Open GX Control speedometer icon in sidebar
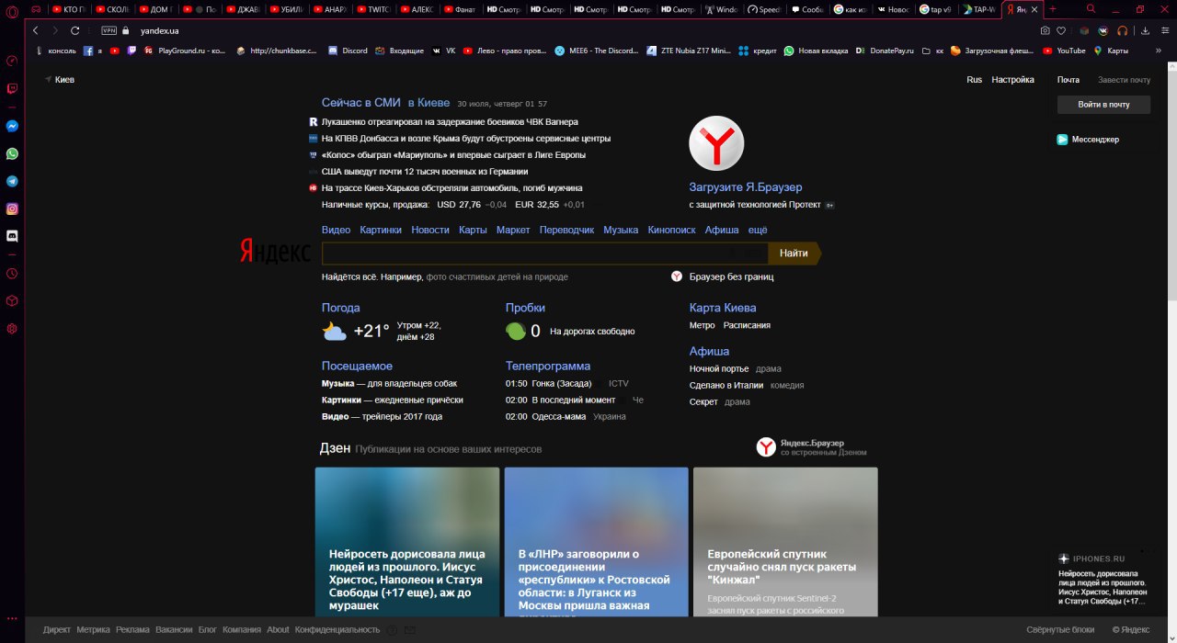 coord(12,62)
